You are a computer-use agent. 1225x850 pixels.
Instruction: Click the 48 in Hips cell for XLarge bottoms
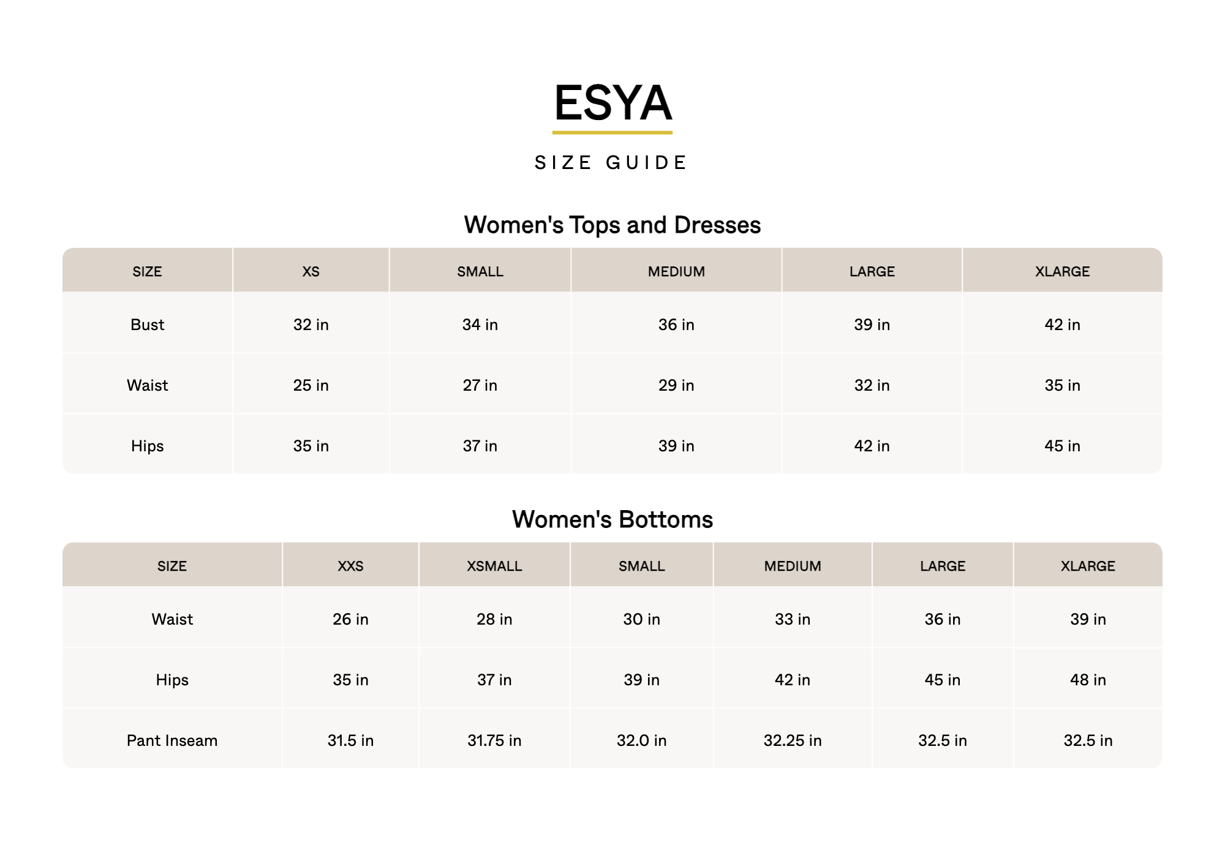coord(1088,680)
